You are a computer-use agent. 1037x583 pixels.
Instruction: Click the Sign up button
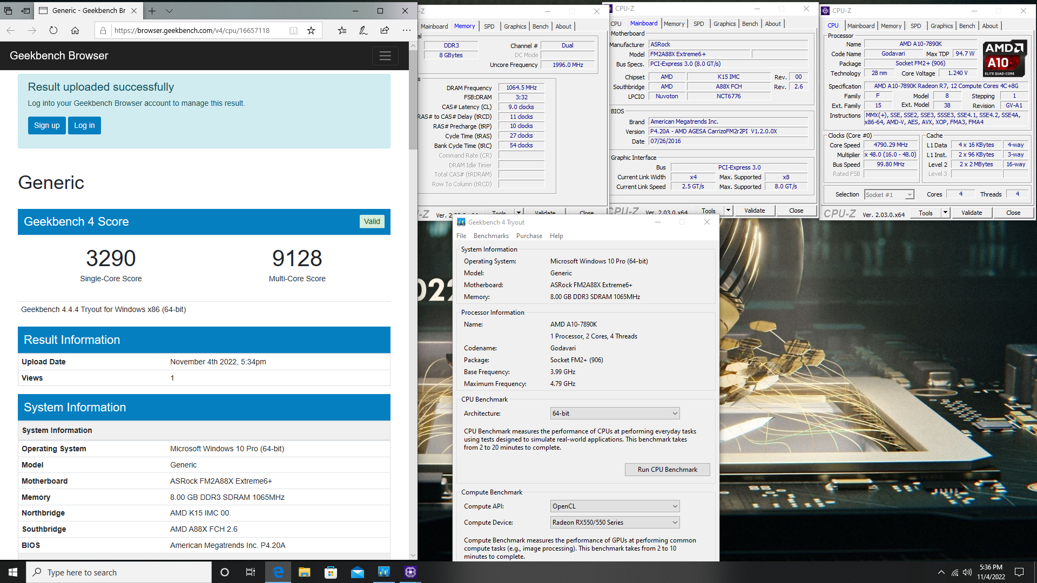47,125
